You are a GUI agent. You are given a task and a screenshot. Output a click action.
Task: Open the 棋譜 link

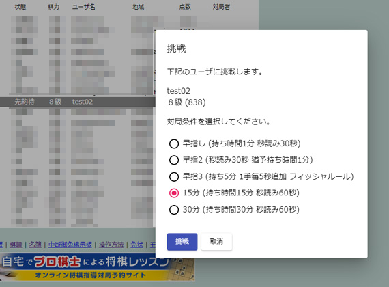pyautogui.click(x=16, y=245)
